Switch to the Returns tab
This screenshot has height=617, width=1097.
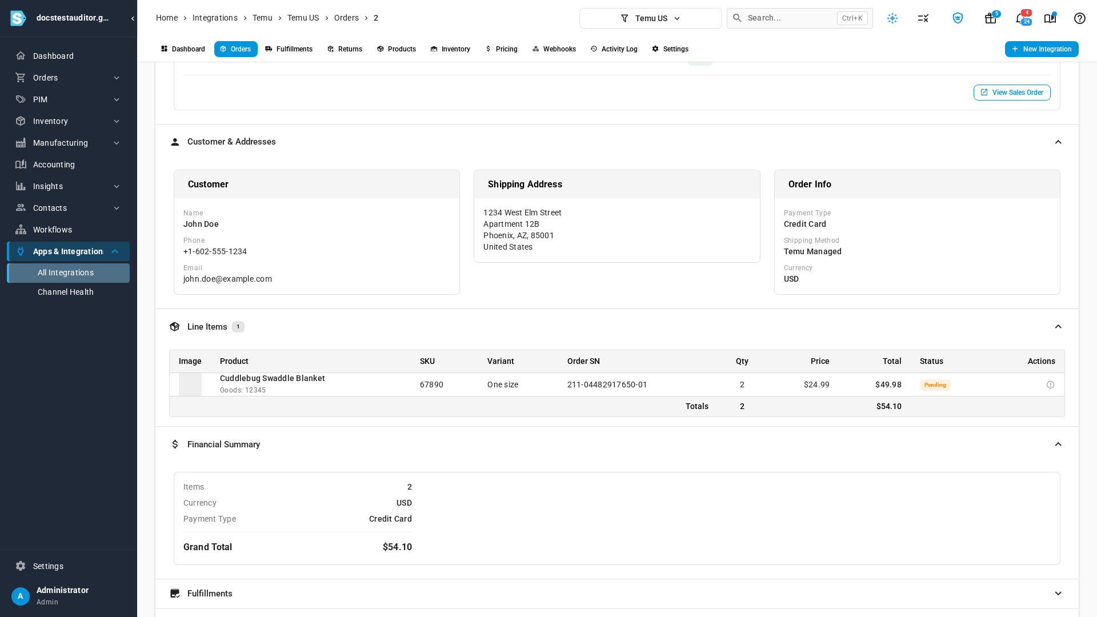click(x=345, y=49)
